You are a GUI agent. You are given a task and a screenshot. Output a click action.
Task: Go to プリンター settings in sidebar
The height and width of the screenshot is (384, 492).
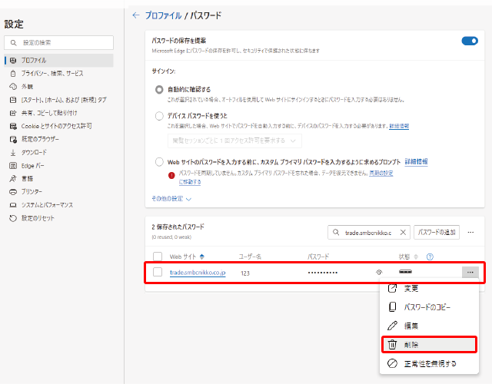point(32,191)
